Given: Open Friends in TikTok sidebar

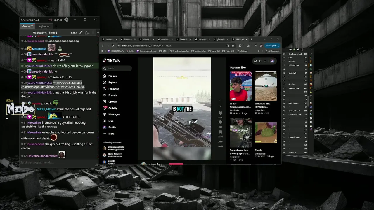Looking at the screenshot, I should tap(110, 95).
